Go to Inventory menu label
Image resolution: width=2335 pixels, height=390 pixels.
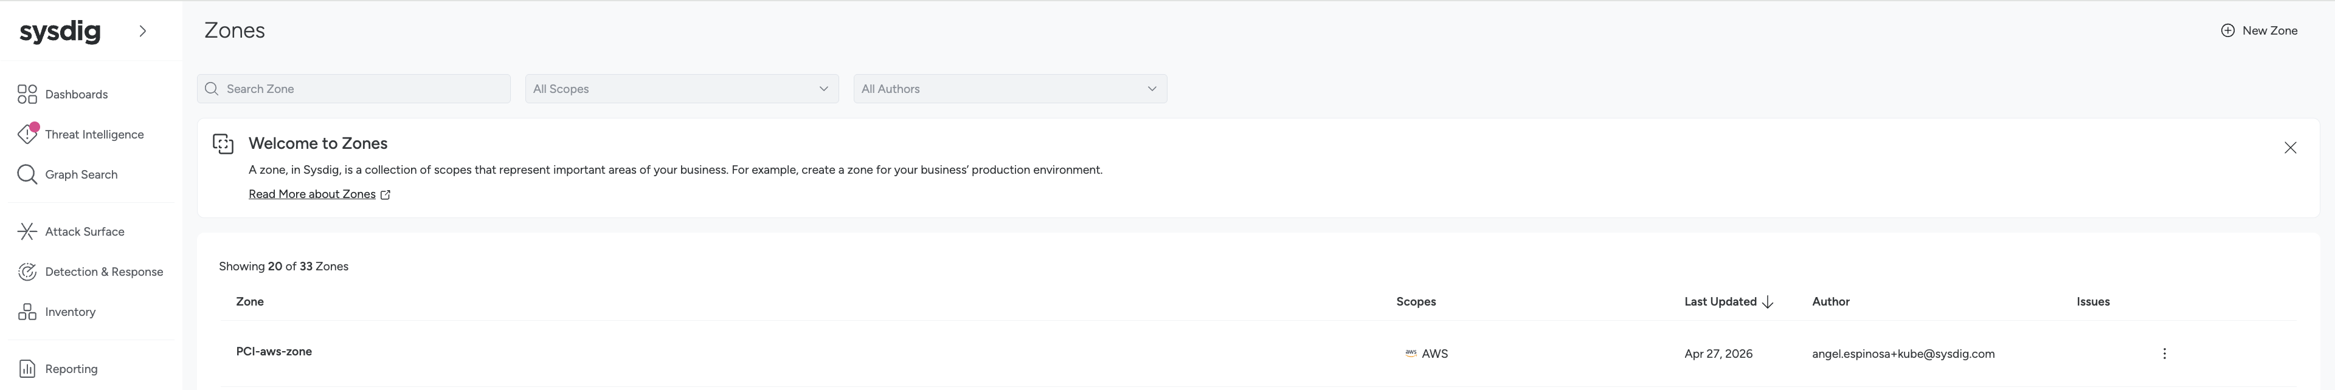(70, 311)
